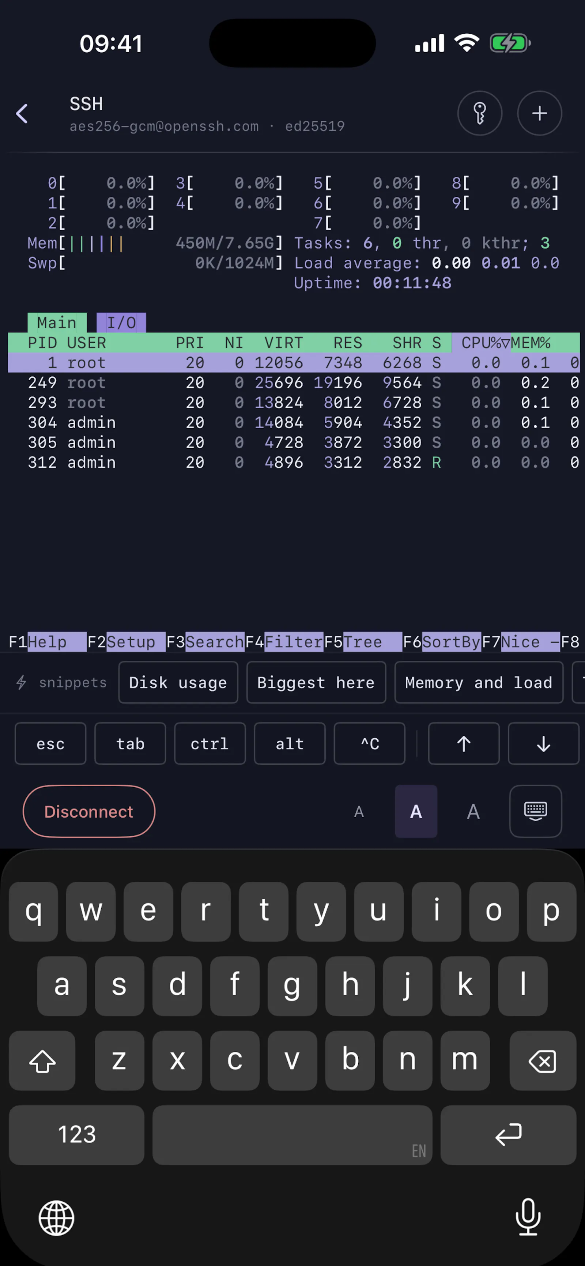
Task: Switch keyboard language with globe icon
Action: tap(56, 1218)
